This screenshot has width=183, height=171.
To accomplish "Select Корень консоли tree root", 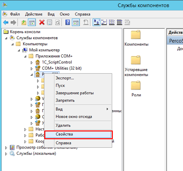I will click(25, 32).
